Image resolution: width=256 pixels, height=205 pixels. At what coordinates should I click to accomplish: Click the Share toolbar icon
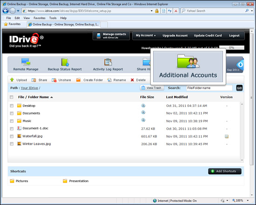pos(34,80)
